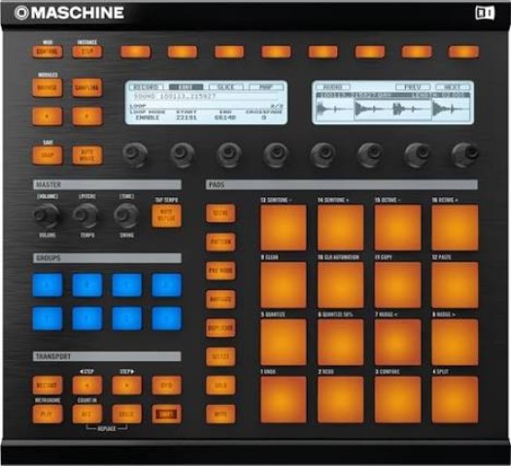511x466 pixels.
Task: Arm the REC transport button
Action: pyautogui.click(x=87, y=414)
